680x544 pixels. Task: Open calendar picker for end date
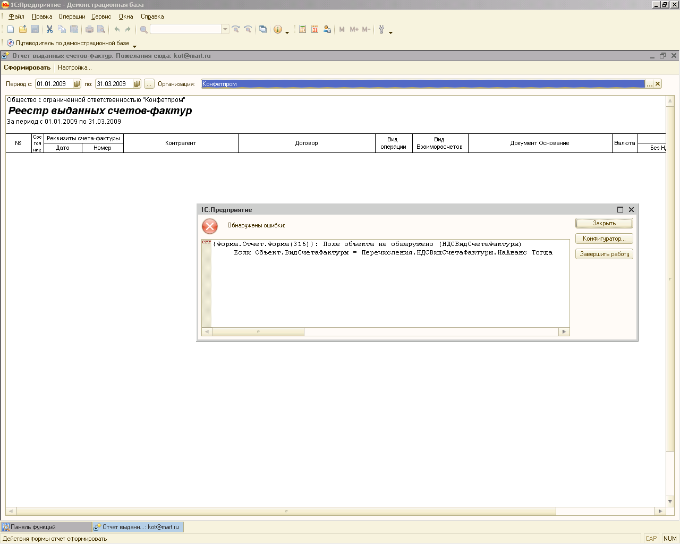pyautogui.click(x=137, y=84)
